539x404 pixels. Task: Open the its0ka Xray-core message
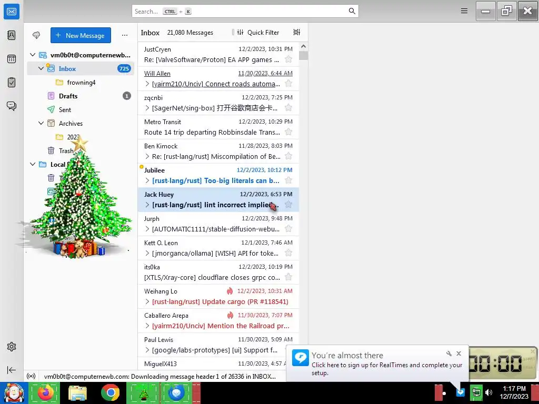click(218, 272)
